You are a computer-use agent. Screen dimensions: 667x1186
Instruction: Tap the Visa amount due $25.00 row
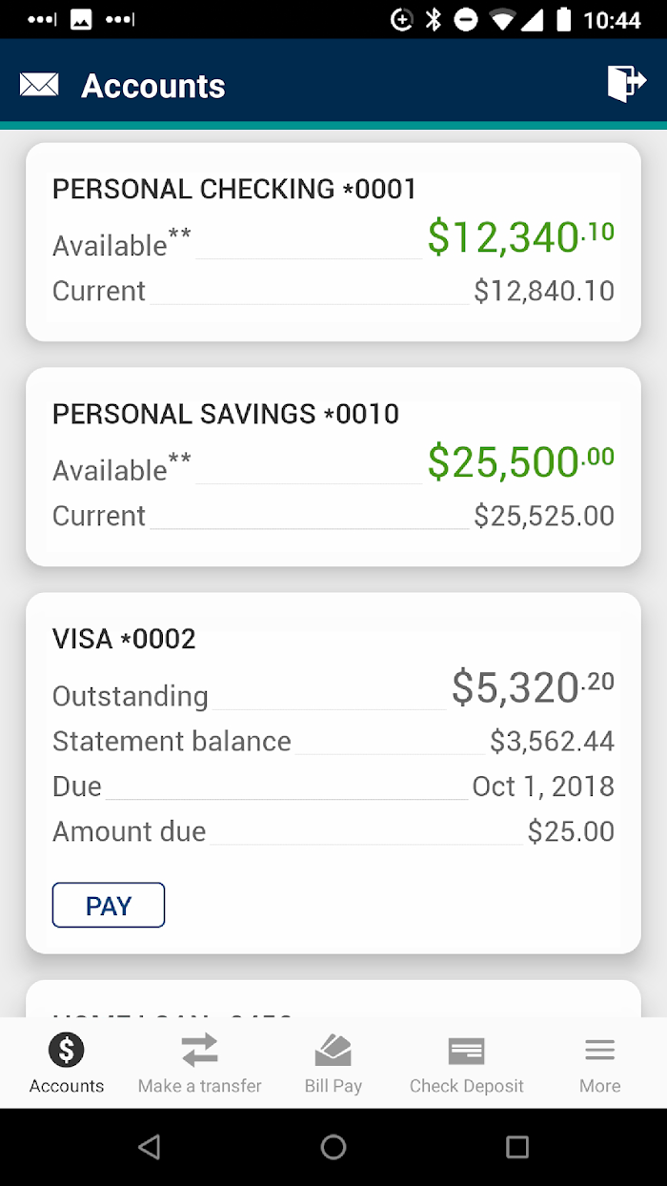click(333, 831)
